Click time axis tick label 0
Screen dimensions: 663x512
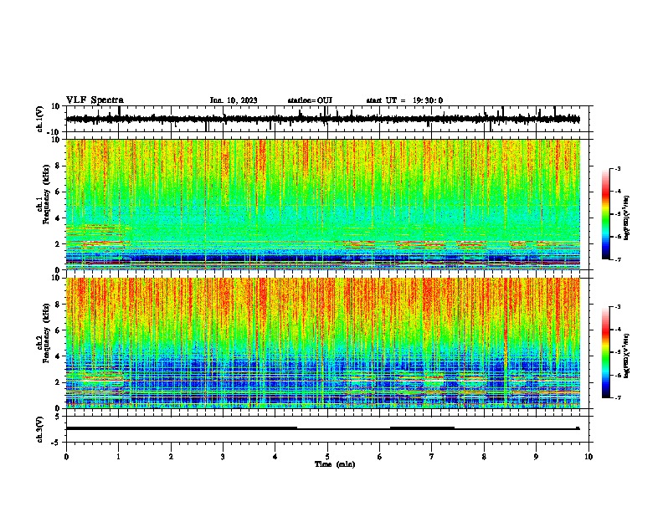(x=66, y=457)
